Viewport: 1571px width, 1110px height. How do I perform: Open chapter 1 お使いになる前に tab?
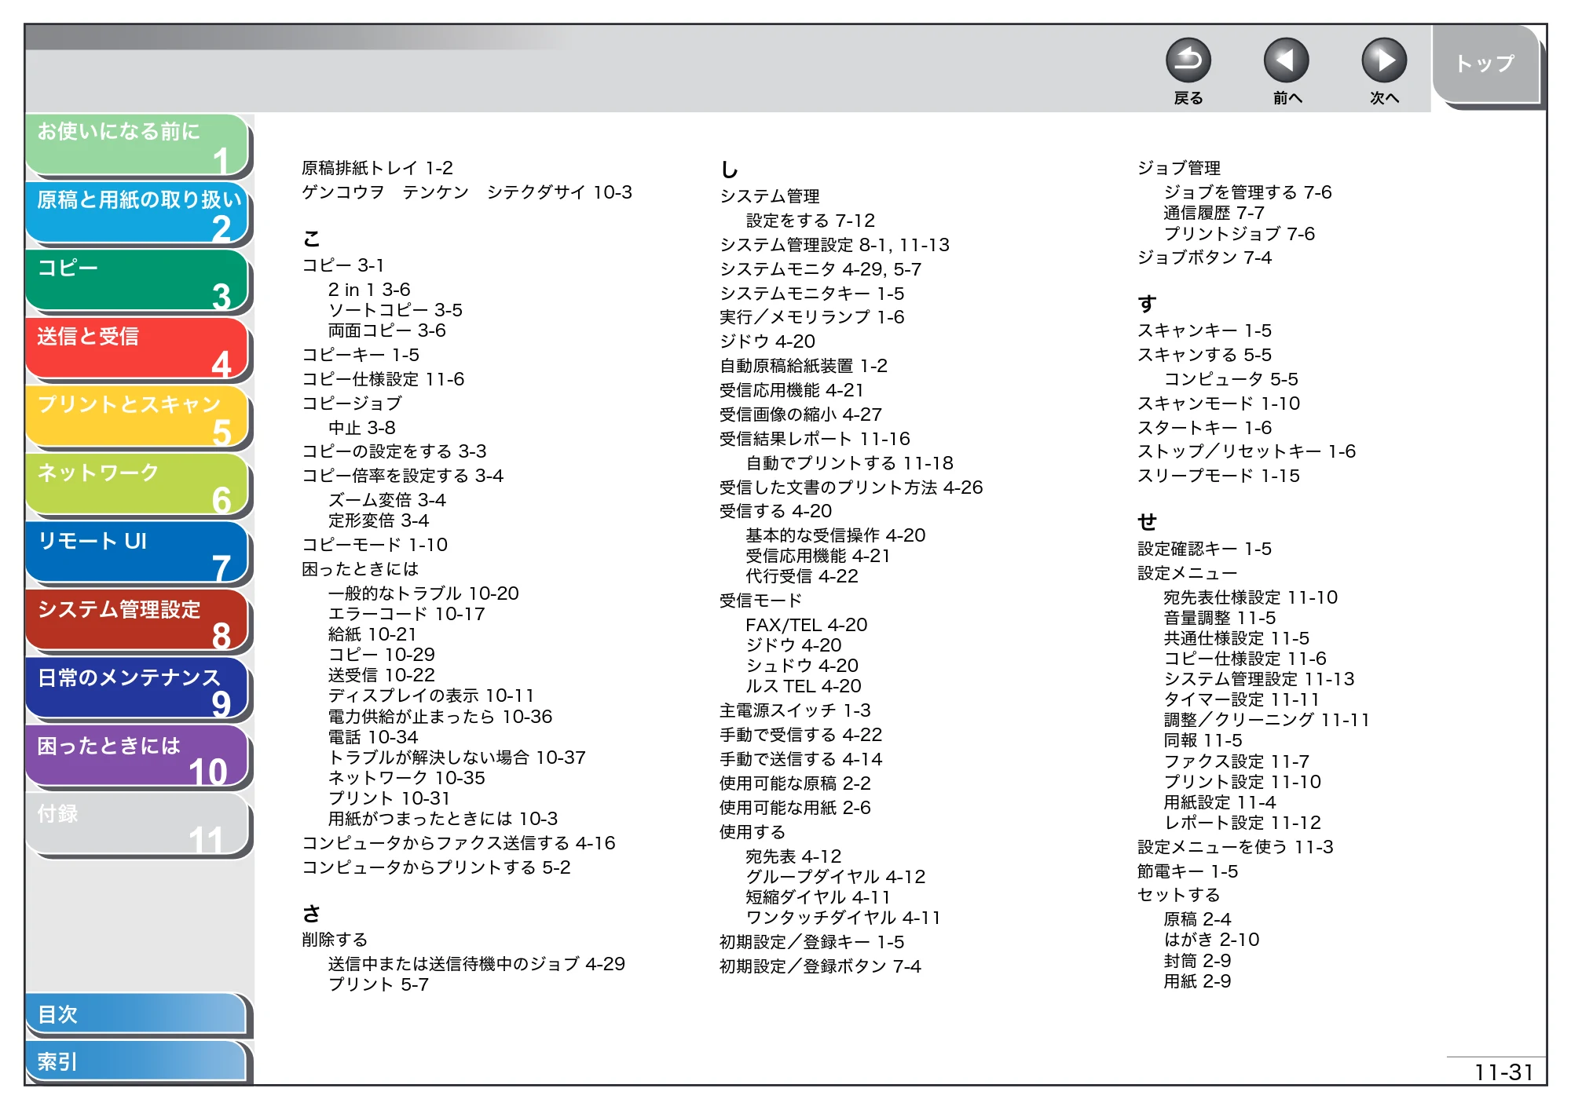137,145
